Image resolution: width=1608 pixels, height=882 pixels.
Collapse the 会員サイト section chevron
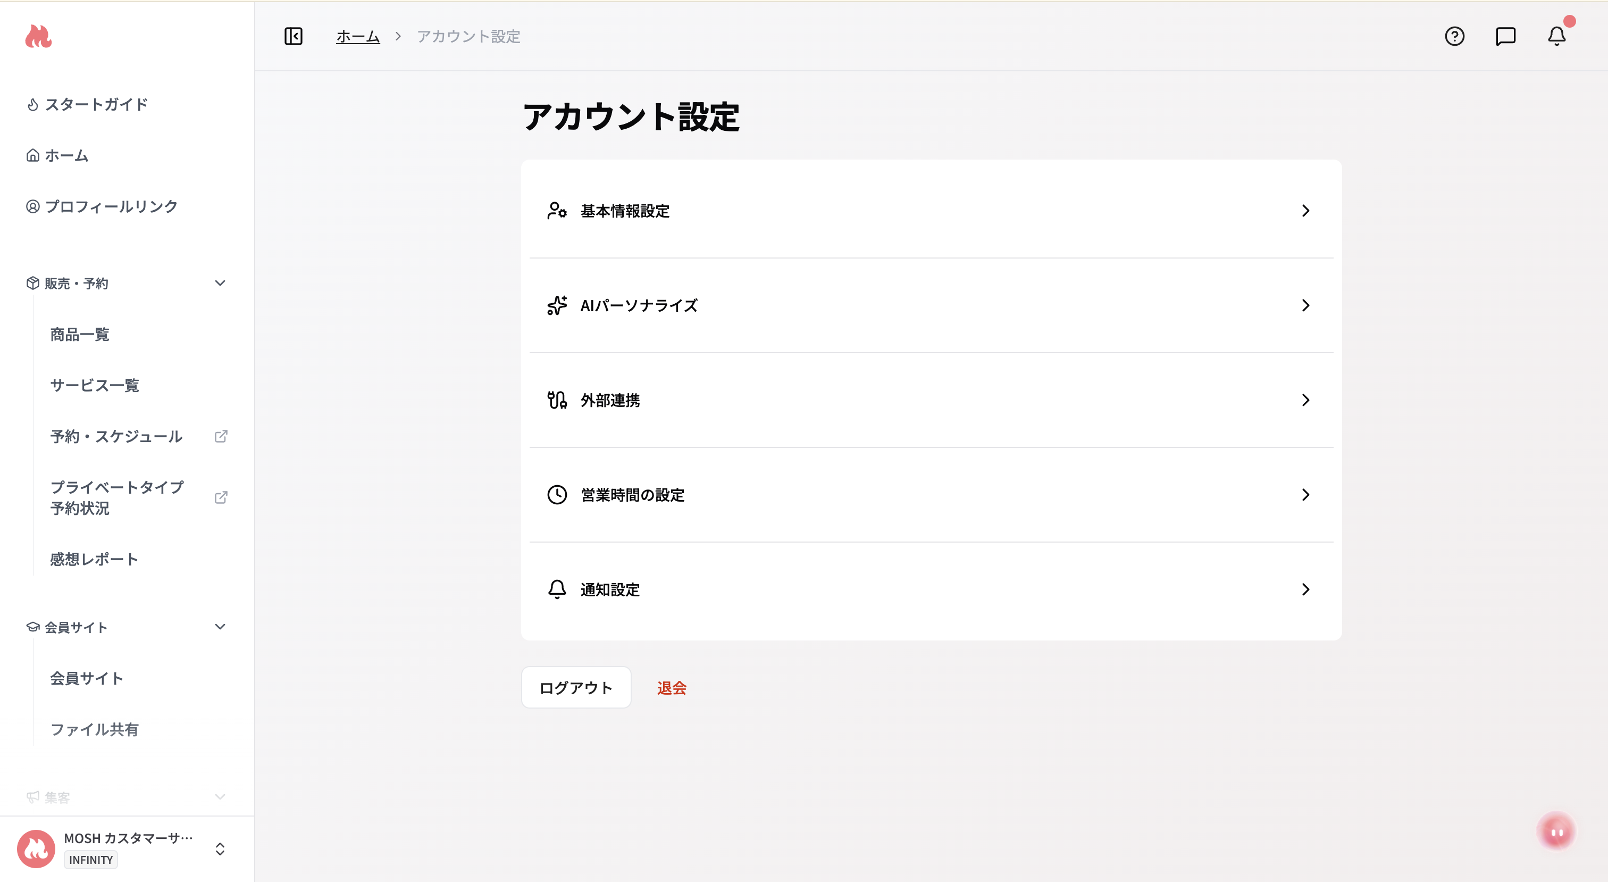[220, 627]
